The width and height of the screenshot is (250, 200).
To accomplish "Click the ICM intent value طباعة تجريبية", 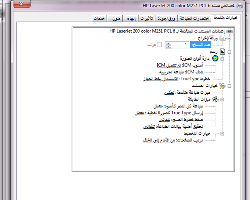I will [171, 72].
